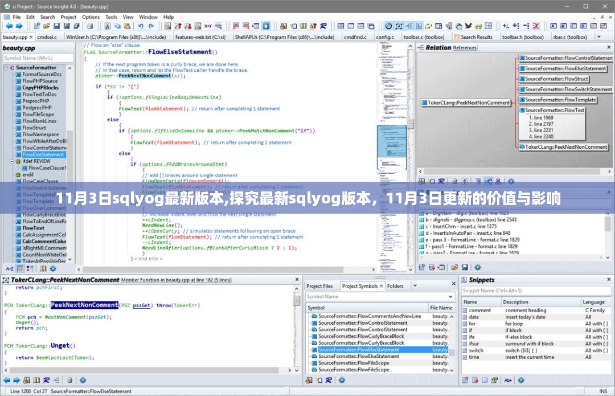Print the document with the printer icon
The image size is (615, 396).
click(x=90, y=26)
